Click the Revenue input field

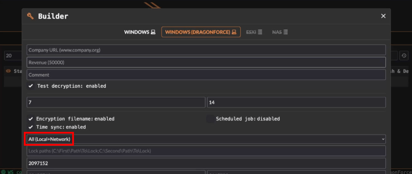tap(206, 62)
